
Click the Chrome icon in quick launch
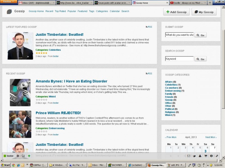coord(13,165)
